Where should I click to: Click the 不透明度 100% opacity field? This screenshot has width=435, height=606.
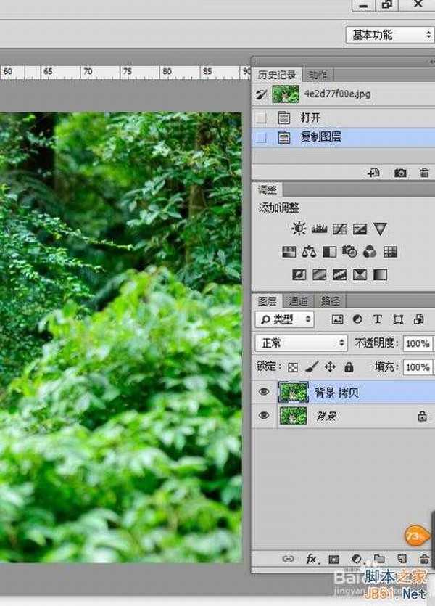tap(417, 343)
